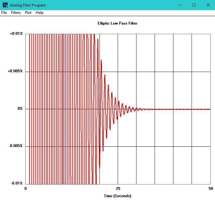Click the -0.005% axis label
Viewport: 215px width, 207px height.
click(16, 146)
